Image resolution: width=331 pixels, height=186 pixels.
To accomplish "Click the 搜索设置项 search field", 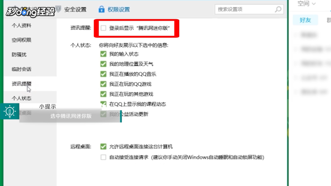I will [249, 9].
